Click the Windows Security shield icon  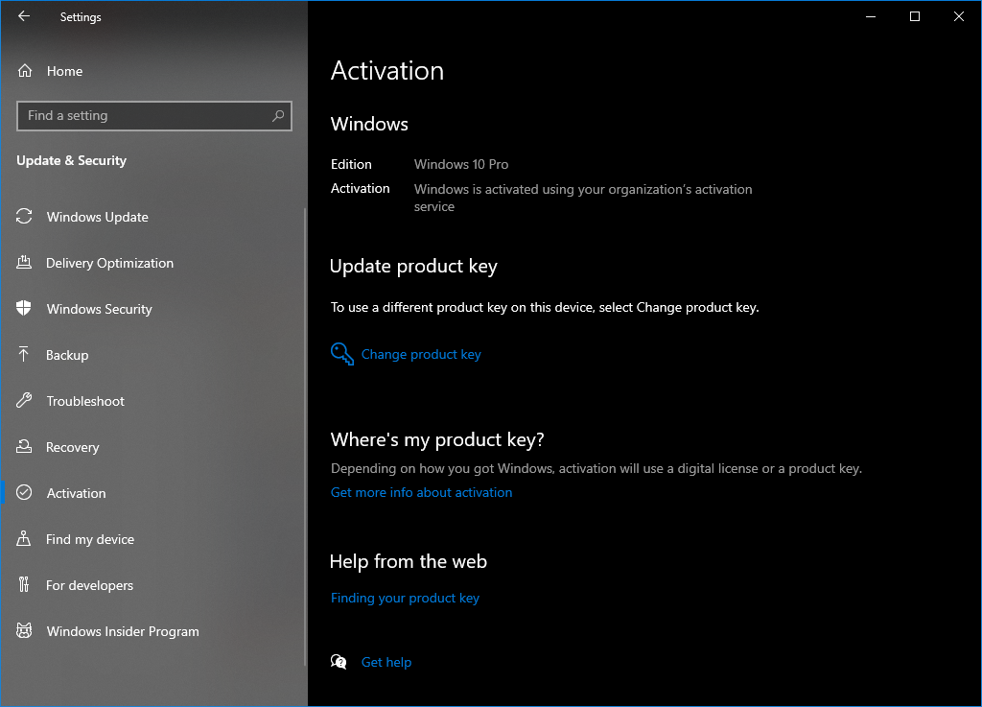tap(24, 308)
